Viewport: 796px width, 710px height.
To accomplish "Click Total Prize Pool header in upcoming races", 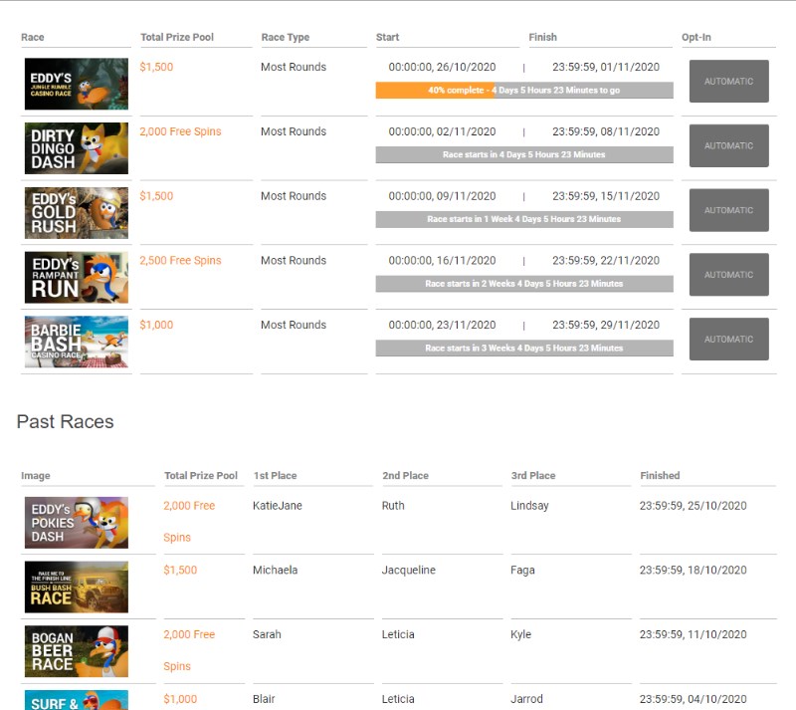I will click(177, 37).
